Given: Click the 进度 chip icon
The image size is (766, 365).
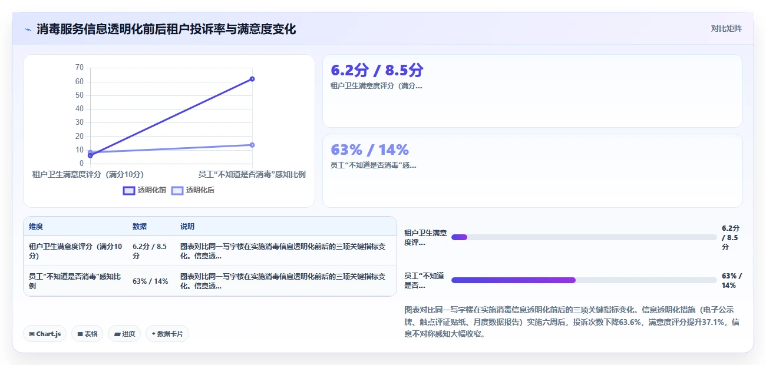Looking at the screenshot, I should (x=117, y=334).
